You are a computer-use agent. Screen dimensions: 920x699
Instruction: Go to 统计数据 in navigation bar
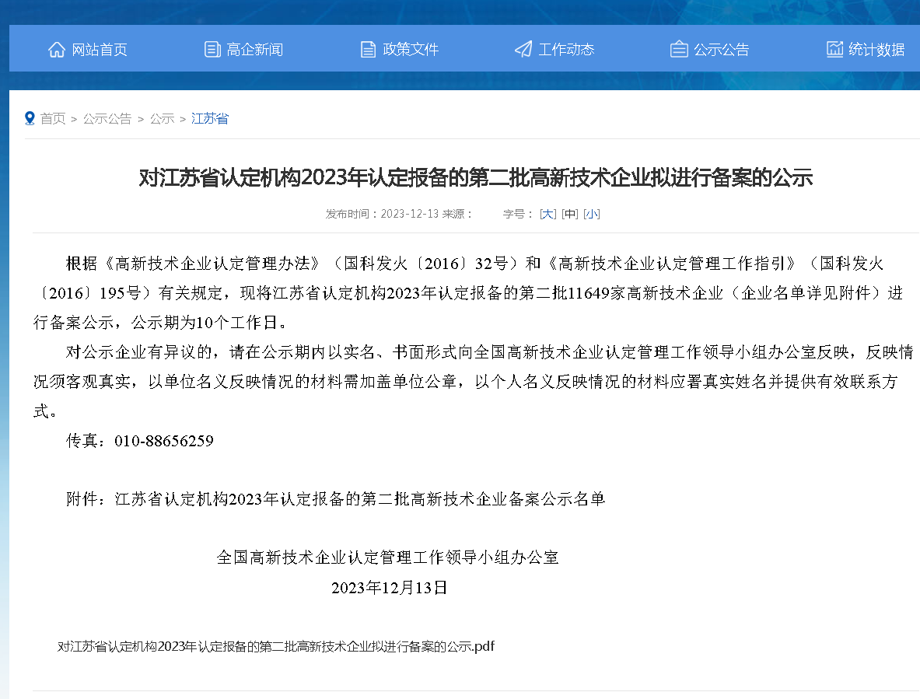coord(876,50)
